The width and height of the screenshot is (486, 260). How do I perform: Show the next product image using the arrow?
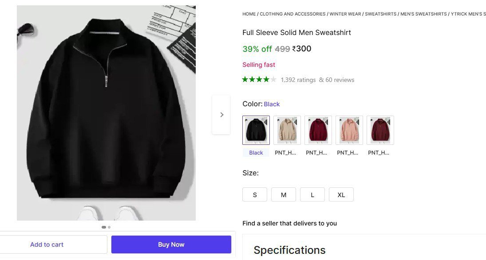pos(221,115)
